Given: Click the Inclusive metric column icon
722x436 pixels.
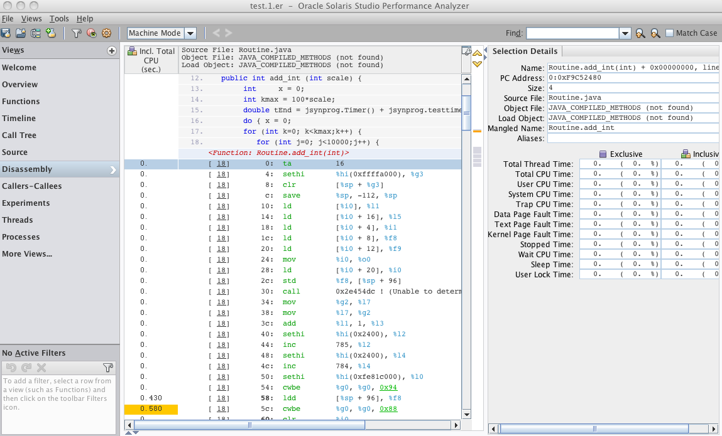Looking at the screenshot, I should 686,154.
